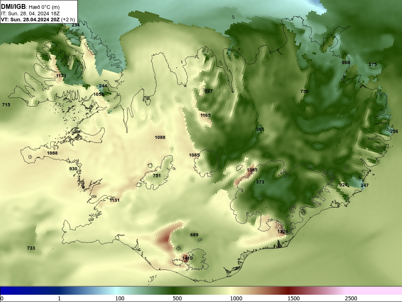Click the 100 tick on the color scale
The width and height of the screenshot is (402, 302).
click(120, 298)
